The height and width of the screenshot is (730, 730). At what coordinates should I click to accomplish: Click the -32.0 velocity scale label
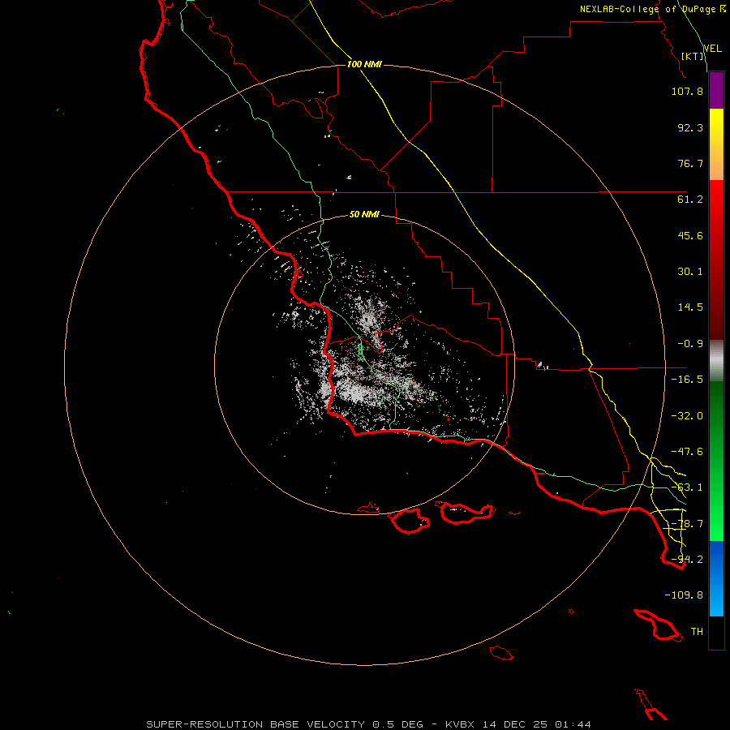(x=687, y=416)
